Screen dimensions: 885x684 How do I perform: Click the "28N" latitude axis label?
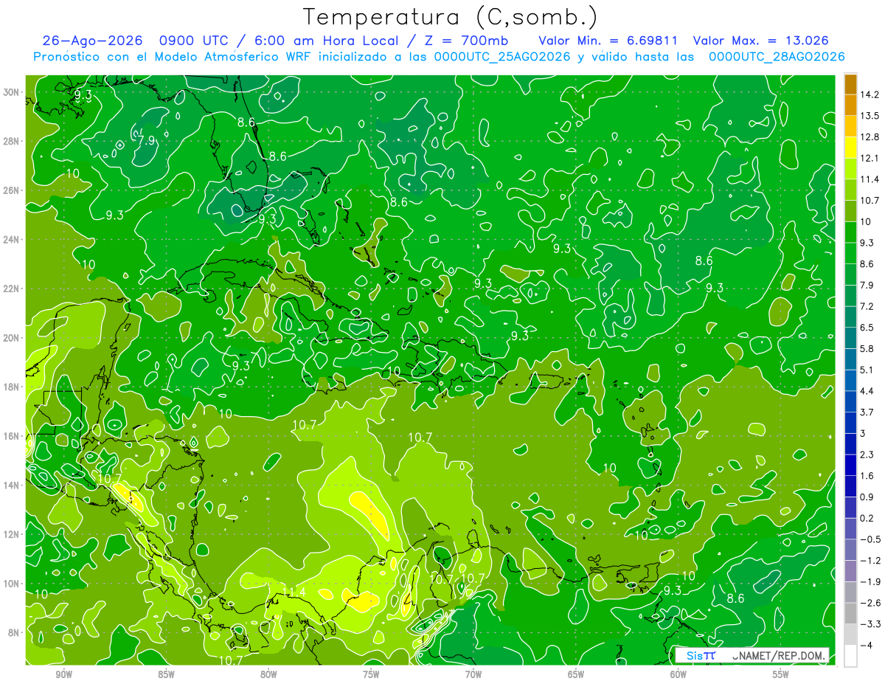click(12, 141)
